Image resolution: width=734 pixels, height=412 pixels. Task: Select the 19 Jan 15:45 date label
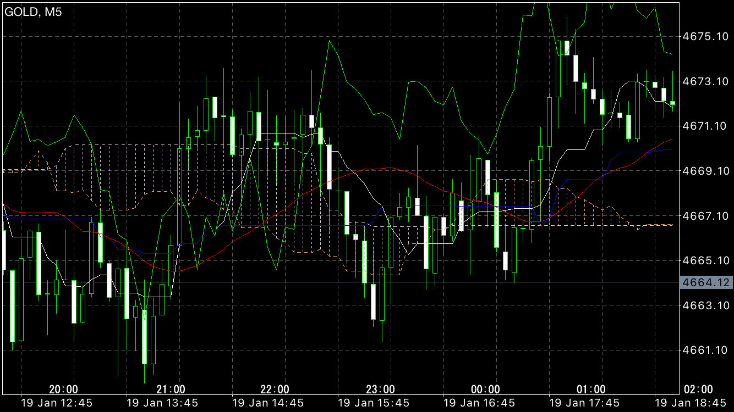(x=374, y=403)
